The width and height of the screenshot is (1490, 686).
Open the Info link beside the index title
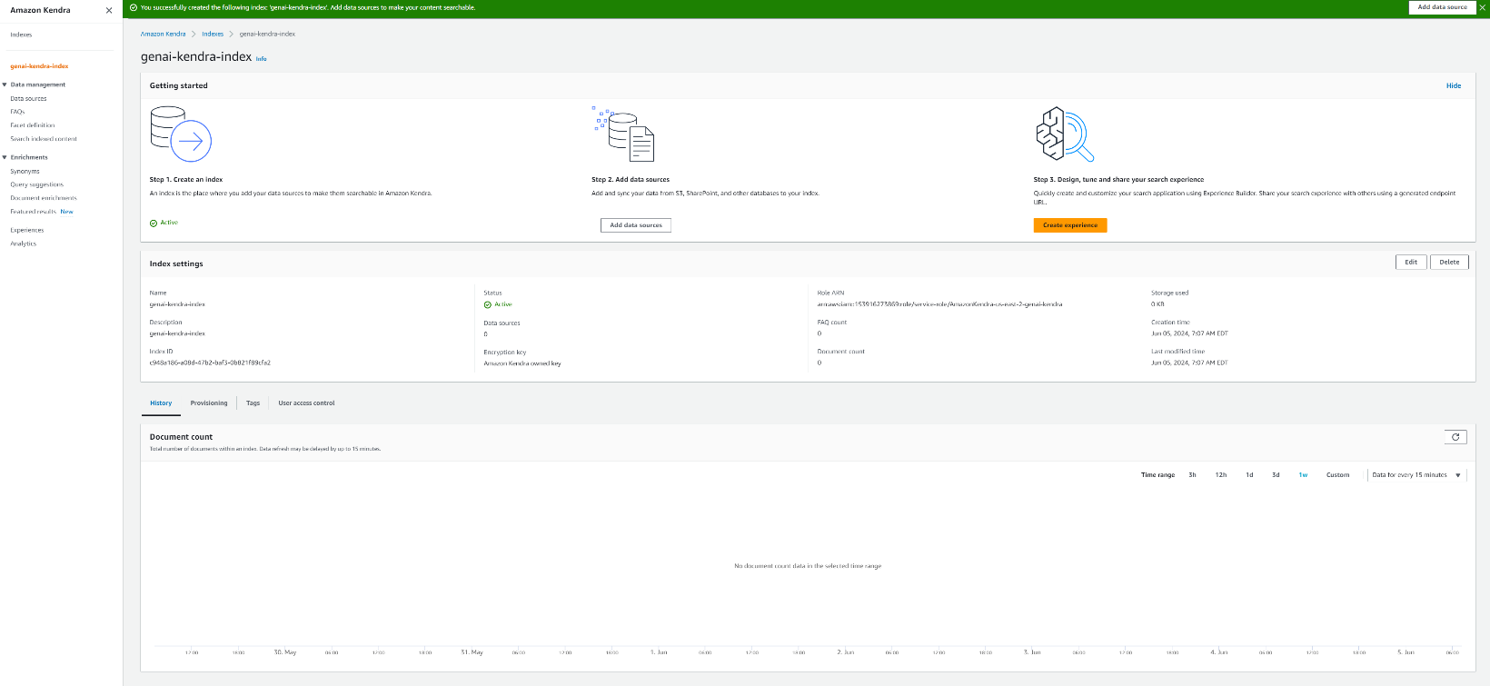tap(262, 59)
